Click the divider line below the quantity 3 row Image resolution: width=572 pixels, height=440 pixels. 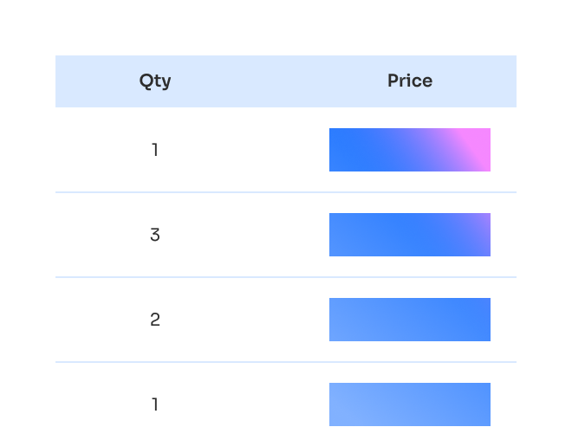(x=286, y=277)
